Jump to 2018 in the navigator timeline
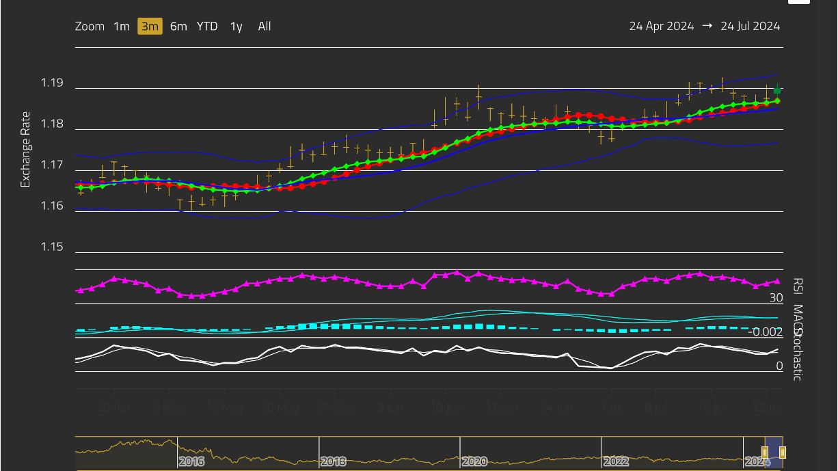This screenshot has height=471, width=838. pyautogui.click(x=333, y=461)
